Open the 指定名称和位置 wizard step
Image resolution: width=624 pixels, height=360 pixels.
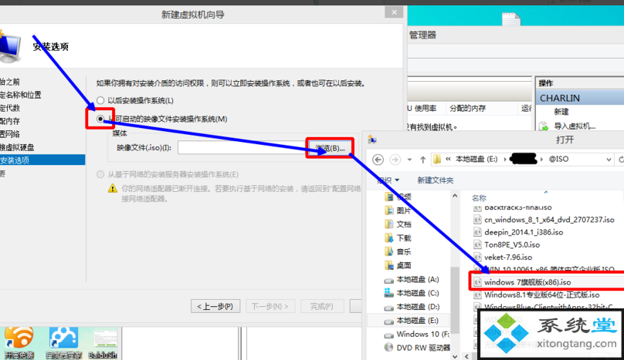(21, 95)
